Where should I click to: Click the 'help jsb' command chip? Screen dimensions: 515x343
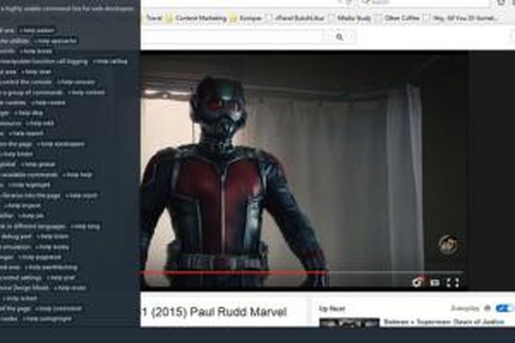pos(31,216)
